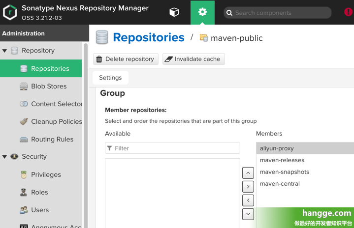Add repository to Members with right arrow
Image resolution: width=354 pixels, height=228 pixels.
248,187
